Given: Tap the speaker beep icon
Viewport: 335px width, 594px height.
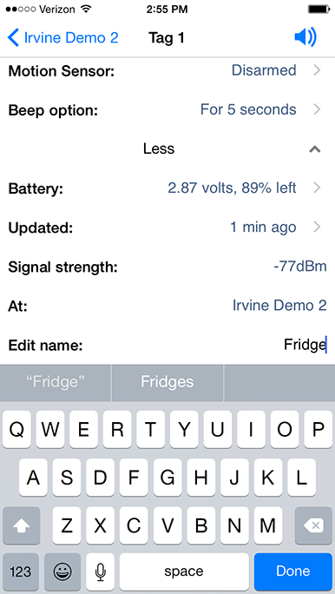Looking at the screenshot, I should click(305, 38).
